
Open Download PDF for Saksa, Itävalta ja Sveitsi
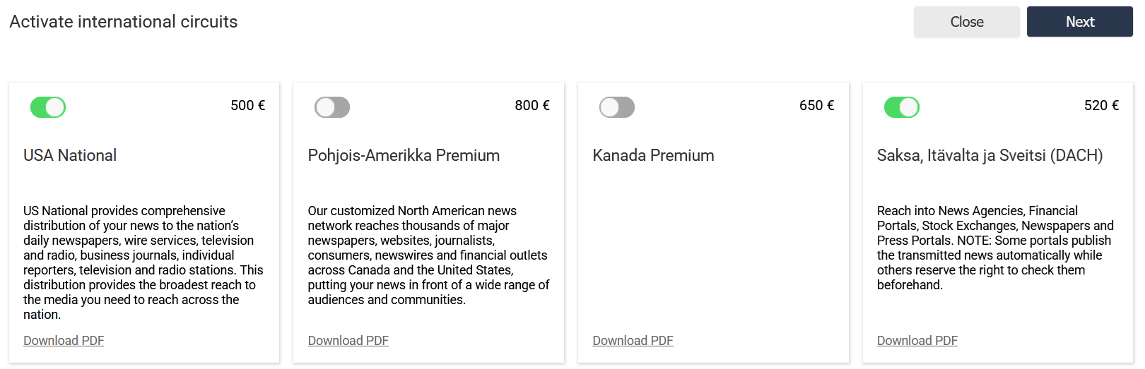click(917, 341)
